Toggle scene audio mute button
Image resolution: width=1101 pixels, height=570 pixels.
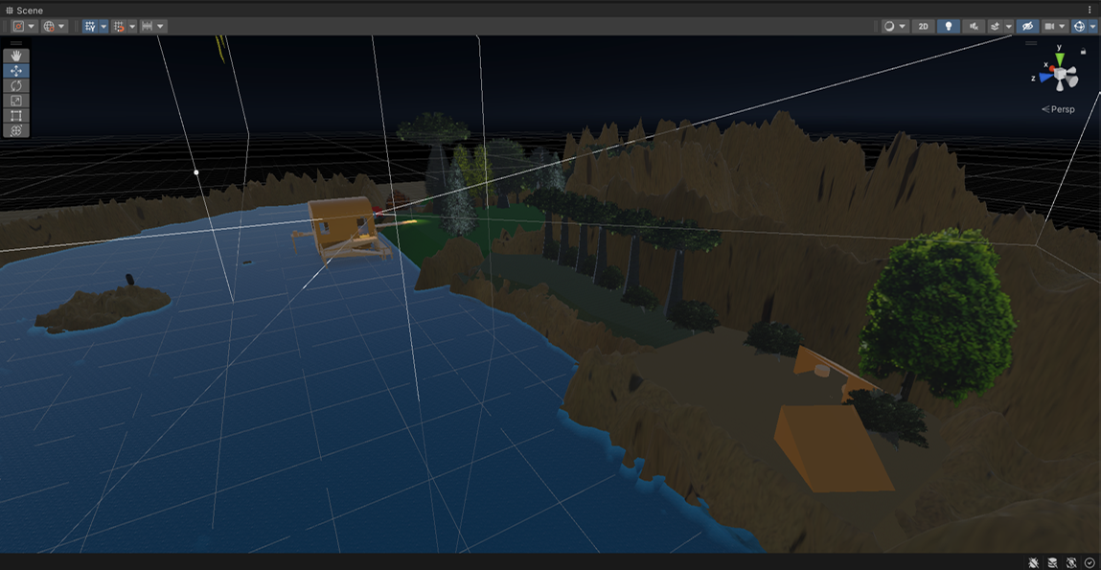click(975, 27)
